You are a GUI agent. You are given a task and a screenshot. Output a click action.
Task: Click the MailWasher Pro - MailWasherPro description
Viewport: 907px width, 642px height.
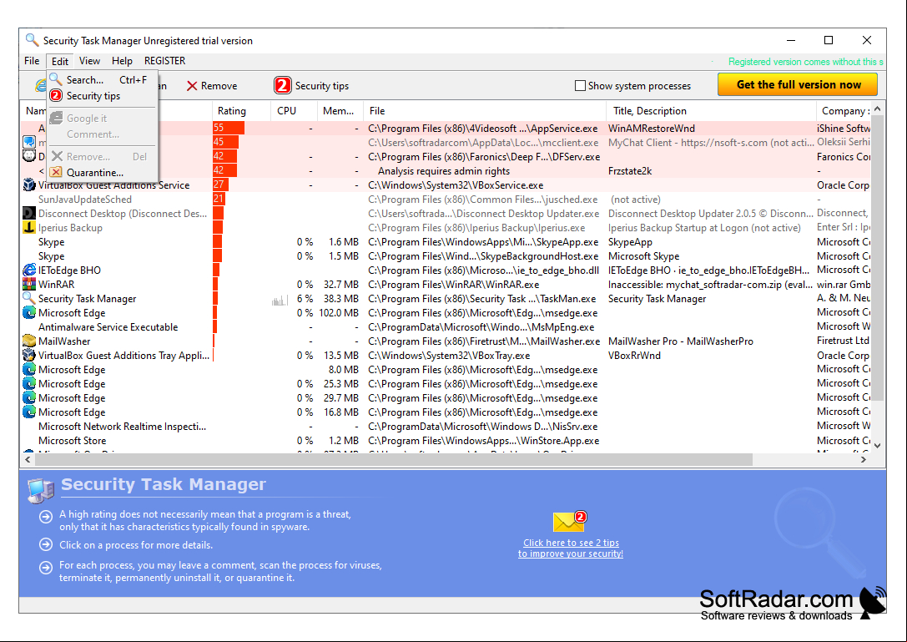(x=680, y=341)
